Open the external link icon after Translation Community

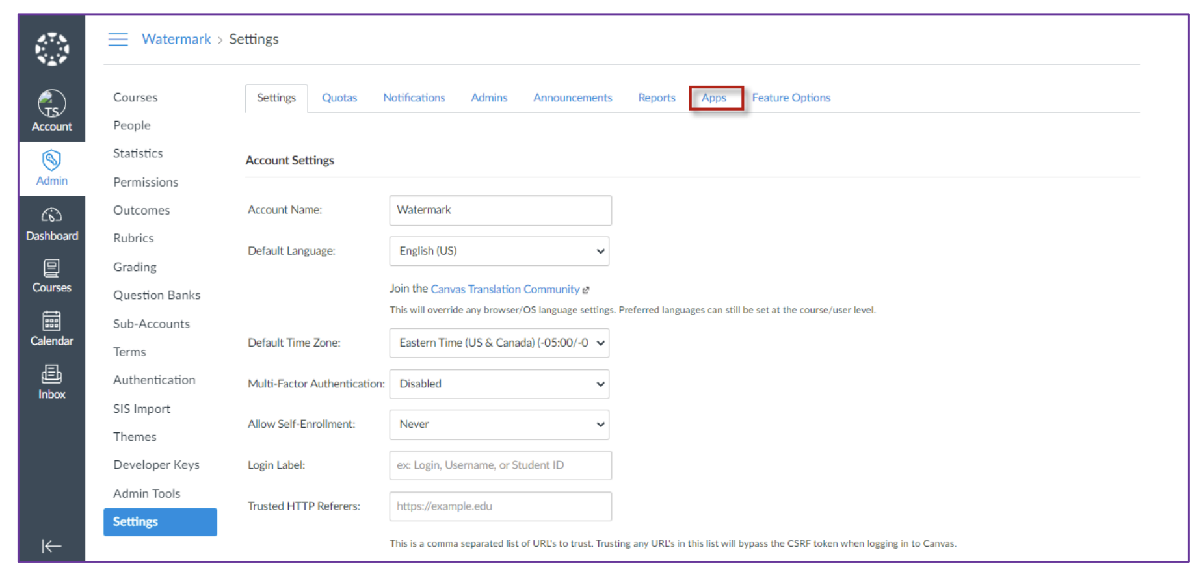pos(586,290)
